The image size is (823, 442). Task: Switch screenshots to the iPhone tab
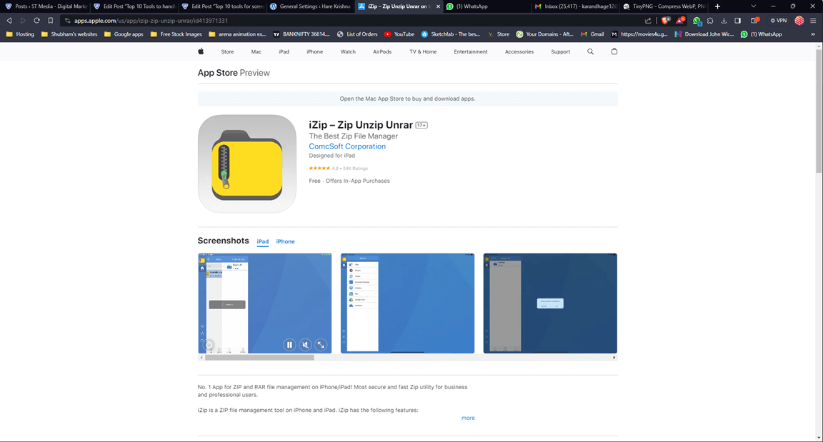(285, 241)
